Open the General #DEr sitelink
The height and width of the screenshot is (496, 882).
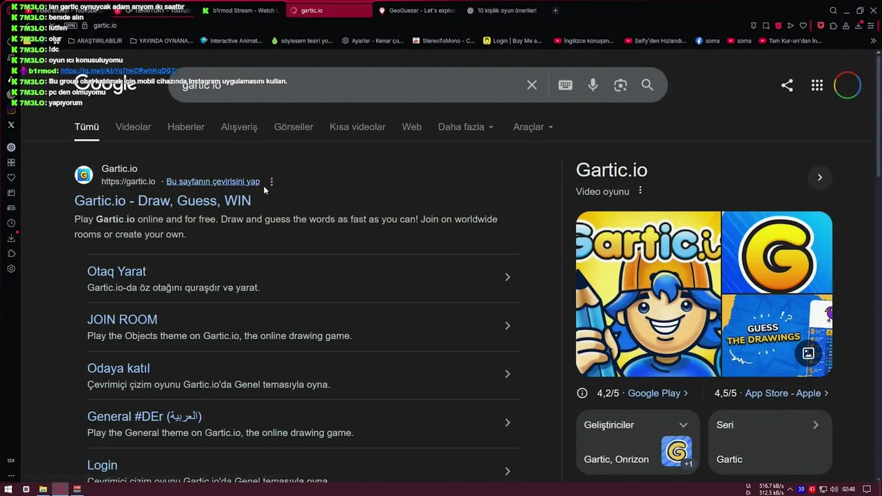[x=145, y=417]
